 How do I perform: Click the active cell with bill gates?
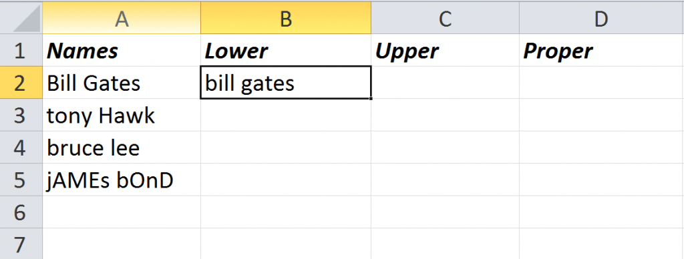point(286,83)
